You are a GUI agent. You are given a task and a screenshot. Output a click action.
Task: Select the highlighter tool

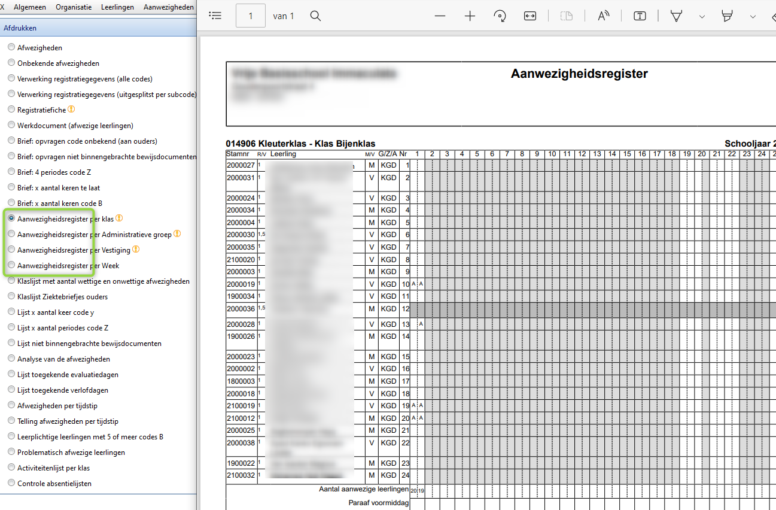(x=728, y=16)
